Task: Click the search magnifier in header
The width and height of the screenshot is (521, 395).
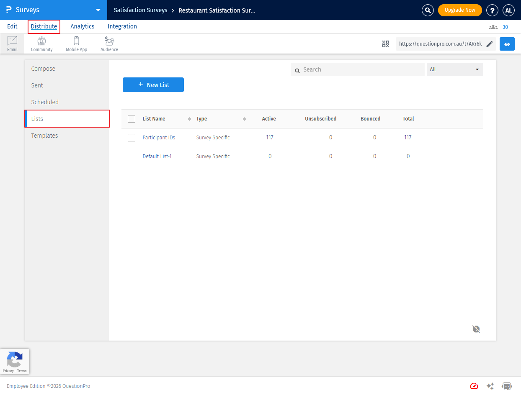Action: pos(428,10)
